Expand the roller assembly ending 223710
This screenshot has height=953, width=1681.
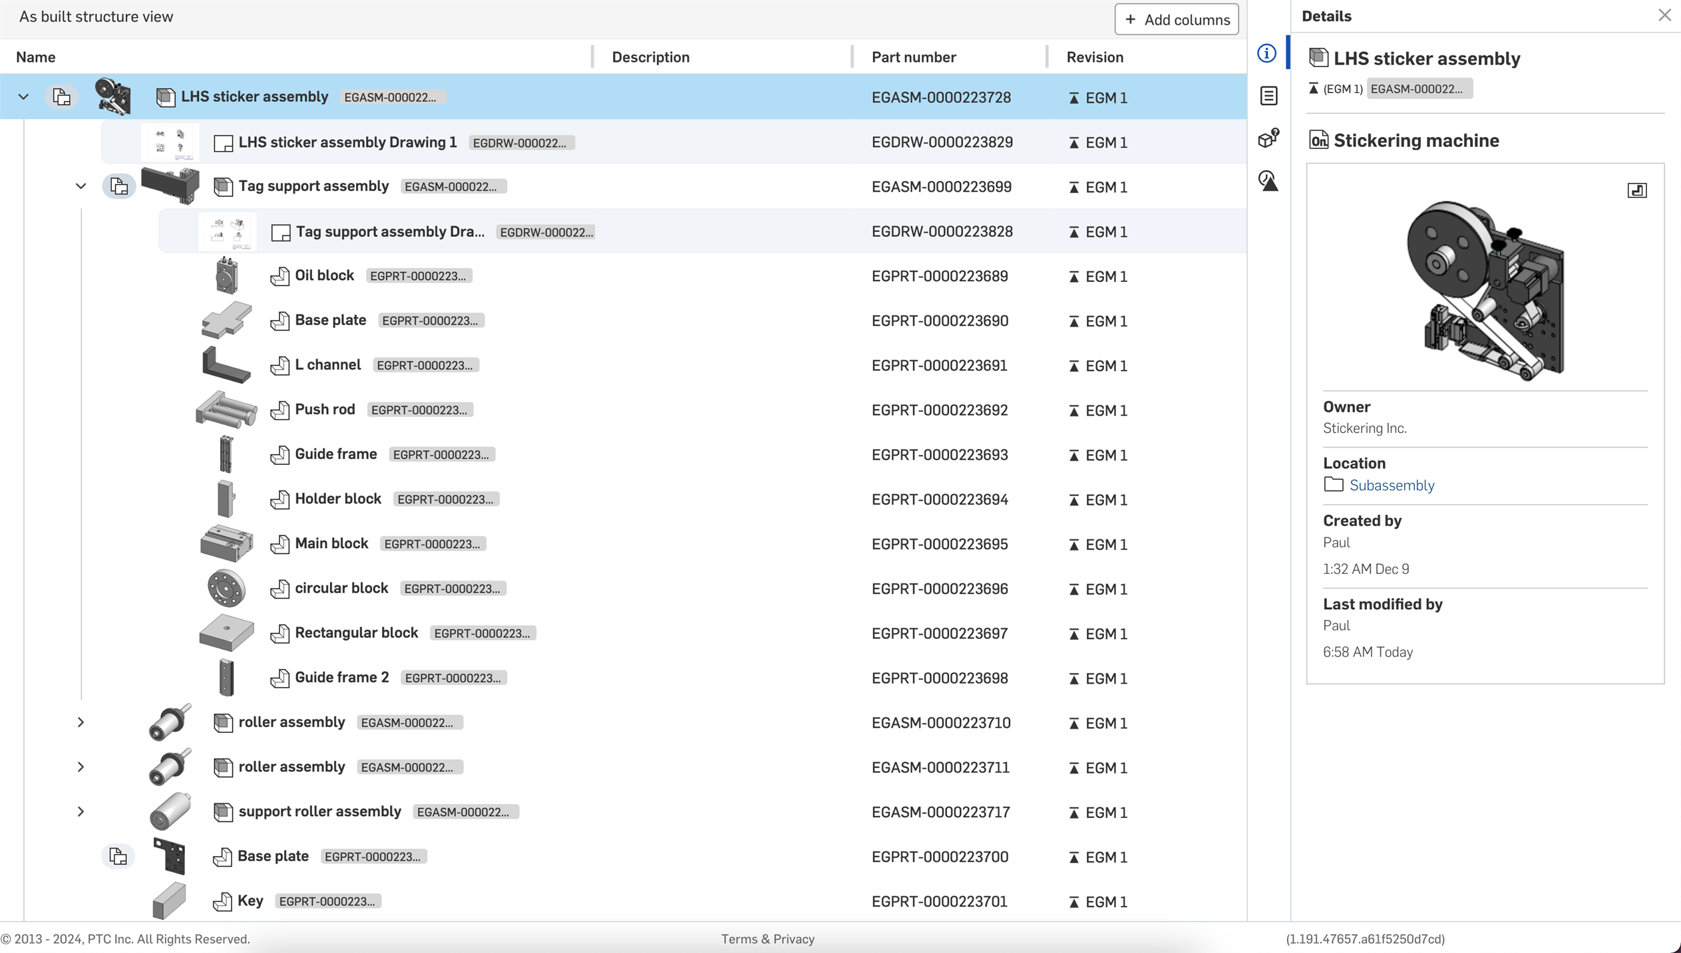coord(81,722)
